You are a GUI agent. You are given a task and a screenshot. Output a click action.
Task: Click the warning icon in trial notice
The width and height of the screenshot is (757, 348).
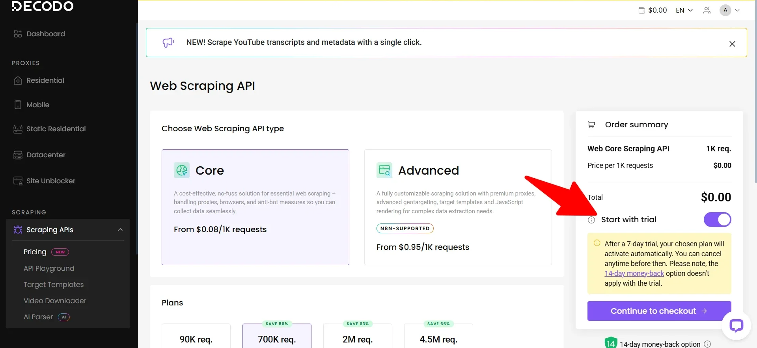click(x=597, y=243)
